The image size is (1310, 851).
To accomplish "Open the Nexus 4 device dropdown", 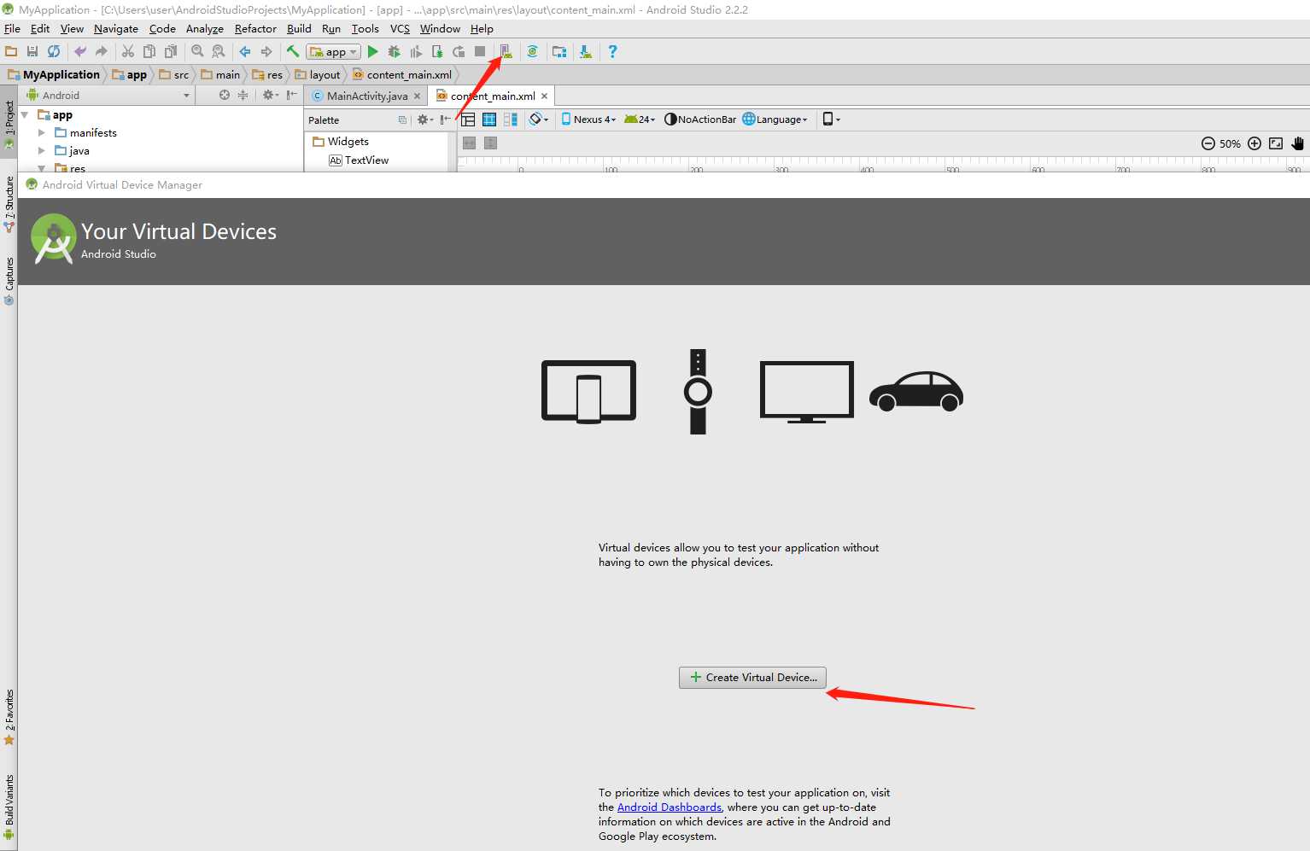I will click(588, 119).
